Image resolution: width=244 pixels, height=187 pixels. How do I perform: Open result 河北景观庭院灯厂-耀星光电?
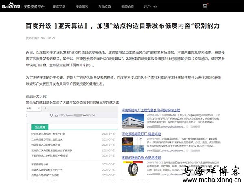141,134
